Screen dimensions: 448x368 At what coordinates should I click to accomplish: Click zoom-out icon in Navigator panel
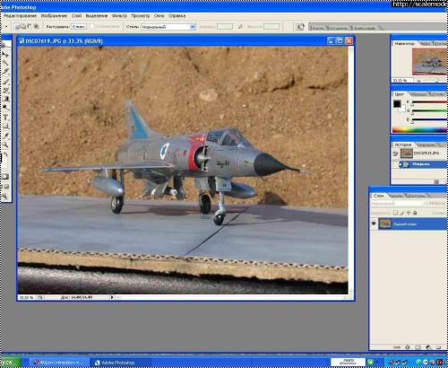pyautogui.click(x=418, y=81)
